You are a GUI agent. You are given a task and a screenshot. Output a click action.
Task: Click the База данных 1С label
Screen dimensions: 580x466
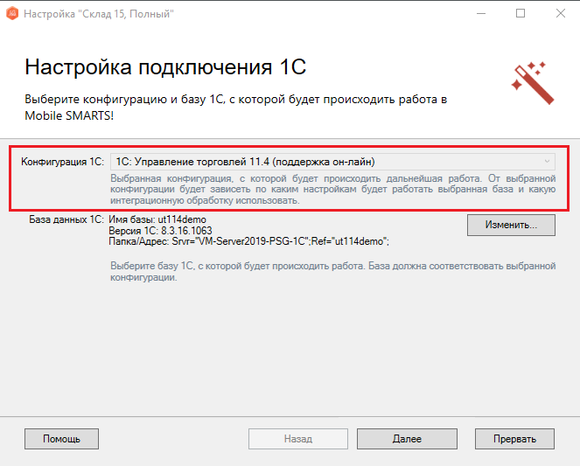pyautogui.click(x=66, y=219)
